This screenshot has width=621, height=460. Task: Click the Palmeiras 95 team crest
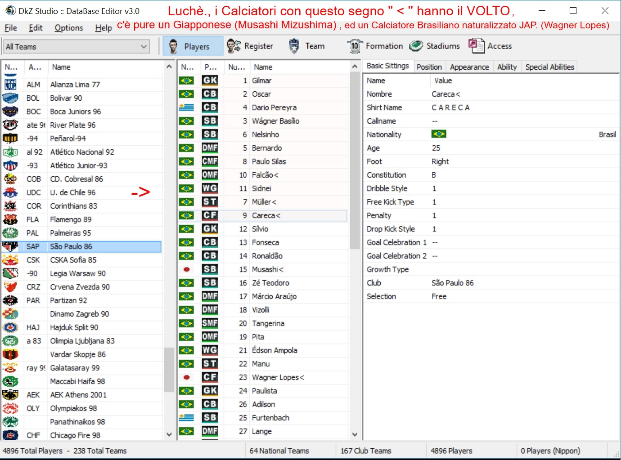pyautogui.click(x=10, y=233)
